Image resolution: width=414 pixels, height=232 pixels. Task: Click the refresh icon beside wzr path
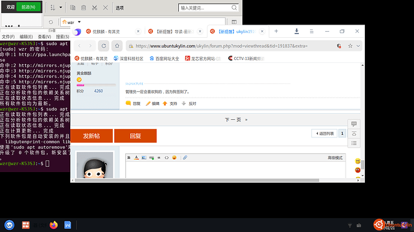(x=51, y=22)
